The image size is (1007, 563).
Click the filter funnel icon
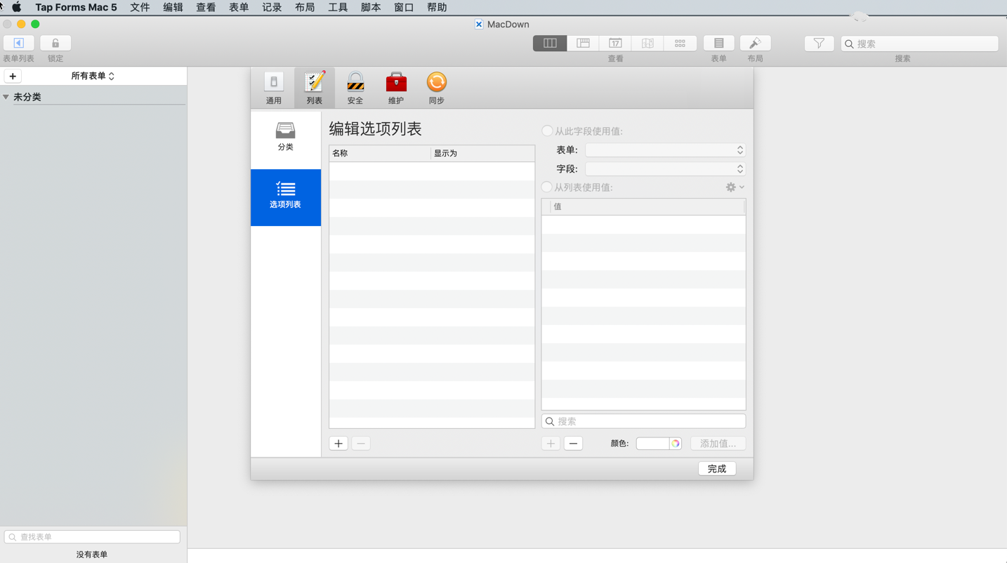tap(819, 44)
